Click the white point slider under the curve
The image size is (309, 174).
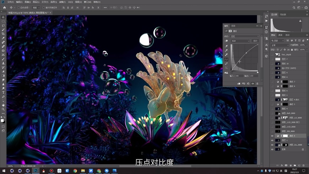(257, 72)
